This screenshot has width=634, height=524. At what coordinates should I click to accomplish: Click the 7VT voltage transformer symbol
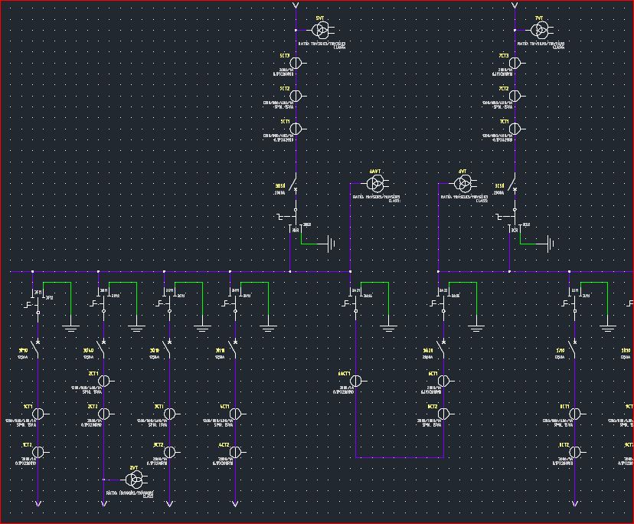540,29
